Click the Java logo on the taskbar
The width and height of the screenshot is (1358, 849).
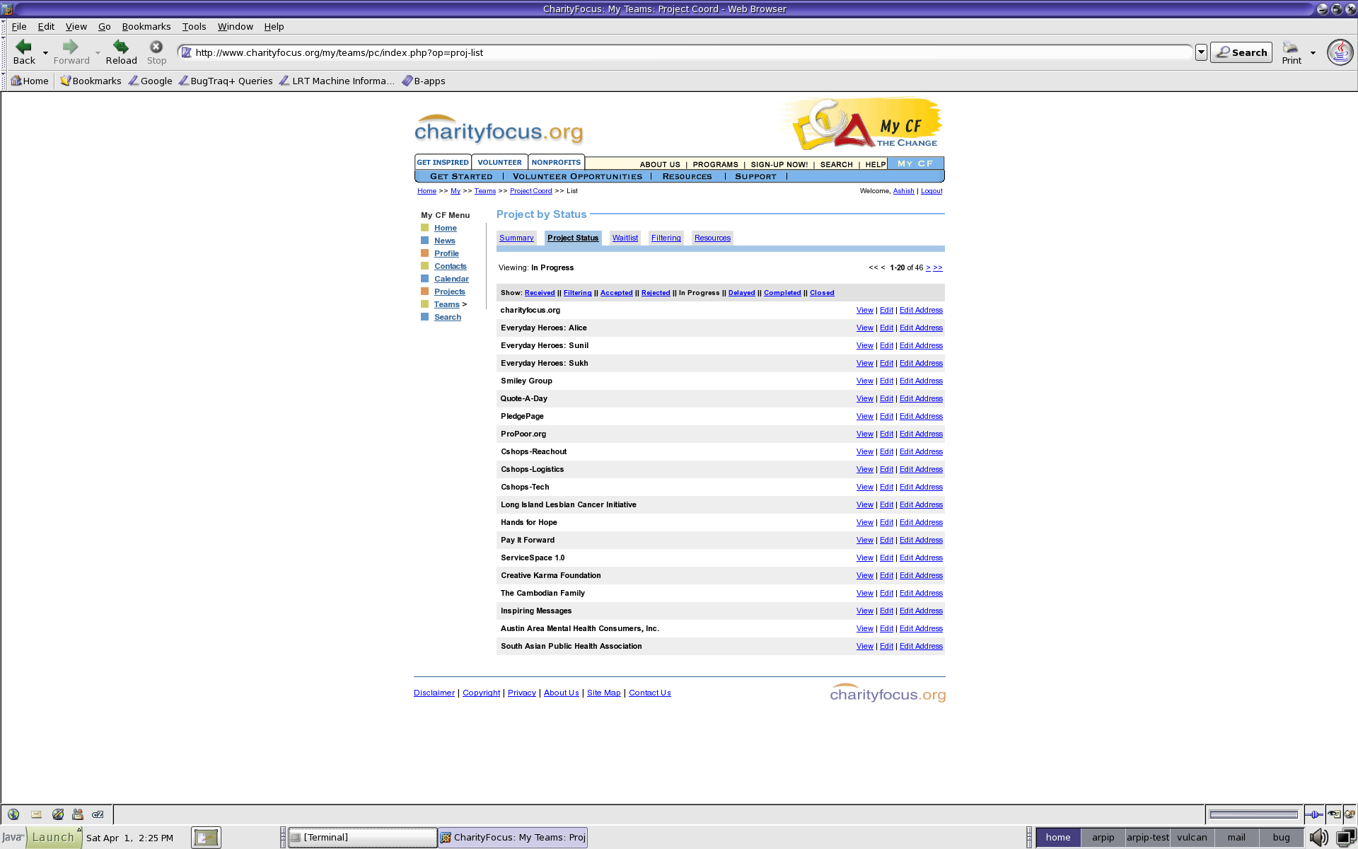coord(13,838)
